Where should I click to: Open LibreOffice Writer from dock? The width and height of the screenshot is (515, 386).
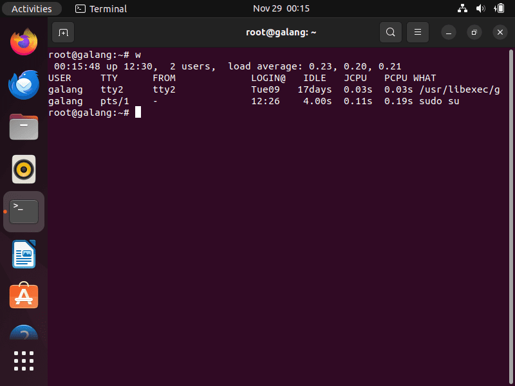coord(24,254)
